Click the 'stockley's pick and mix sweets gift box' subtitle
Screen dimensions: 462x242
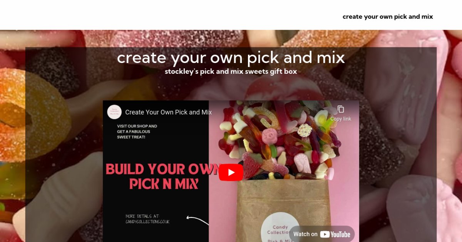pos(231,71)
